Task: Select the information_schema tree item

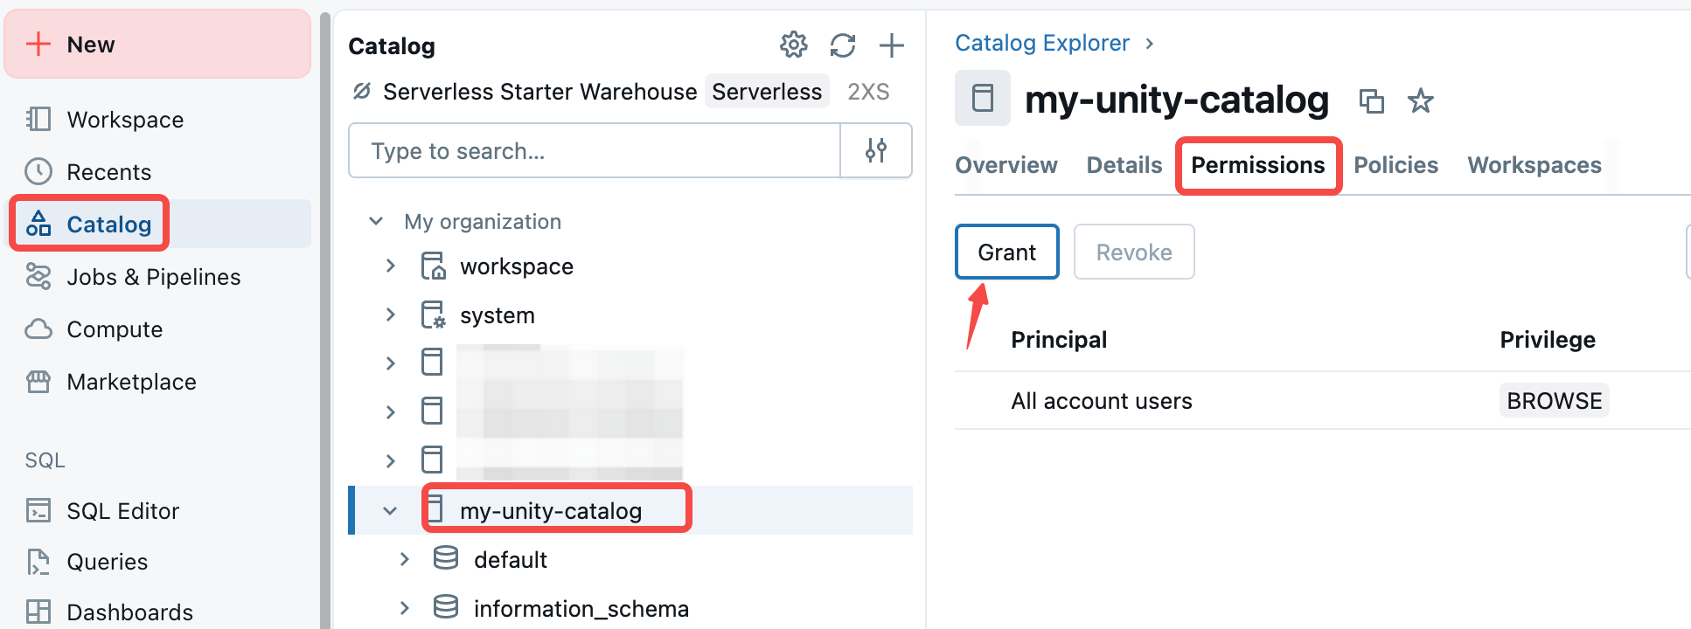Action: point(581,608)
